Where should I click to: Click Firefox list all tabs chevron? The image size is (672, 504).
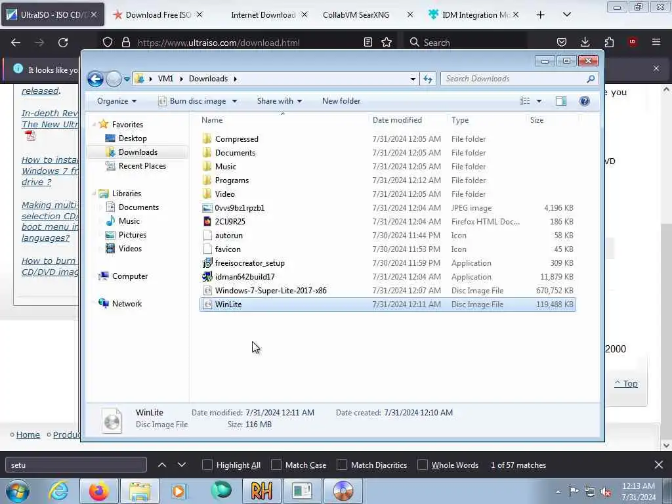pos(567,14)
